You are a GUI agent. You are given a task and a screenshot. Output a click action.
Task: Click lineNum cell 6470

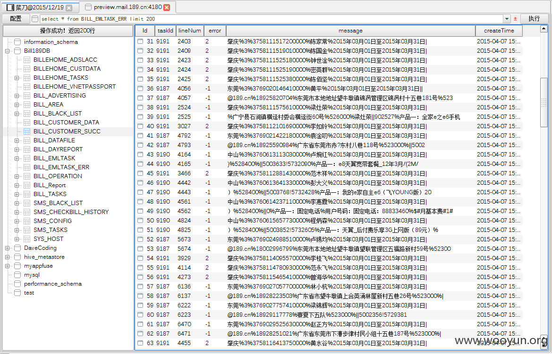[x=184, y=324]
